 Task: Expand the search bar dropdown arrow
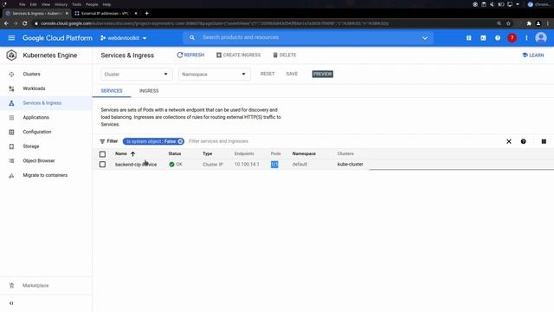coord(425,38)
